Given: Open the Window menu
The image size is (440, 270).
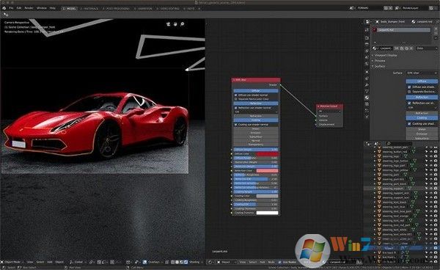Looking at the screenshot, I should coord(42,8).
